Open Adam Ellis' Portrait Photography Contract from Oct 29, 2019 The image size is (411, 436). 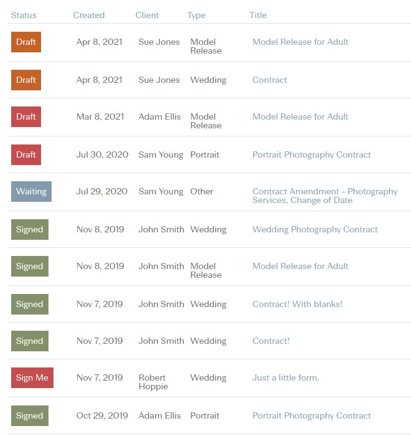(312, 415)
